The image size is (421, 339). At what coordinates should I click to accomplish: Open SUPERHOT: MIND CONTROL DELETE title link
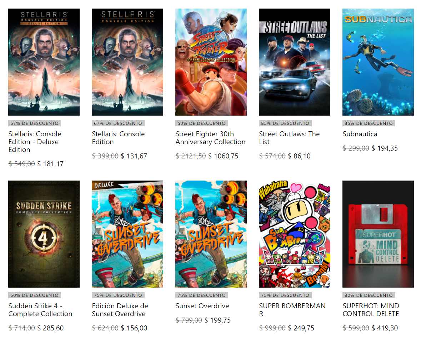click(371, 310)
